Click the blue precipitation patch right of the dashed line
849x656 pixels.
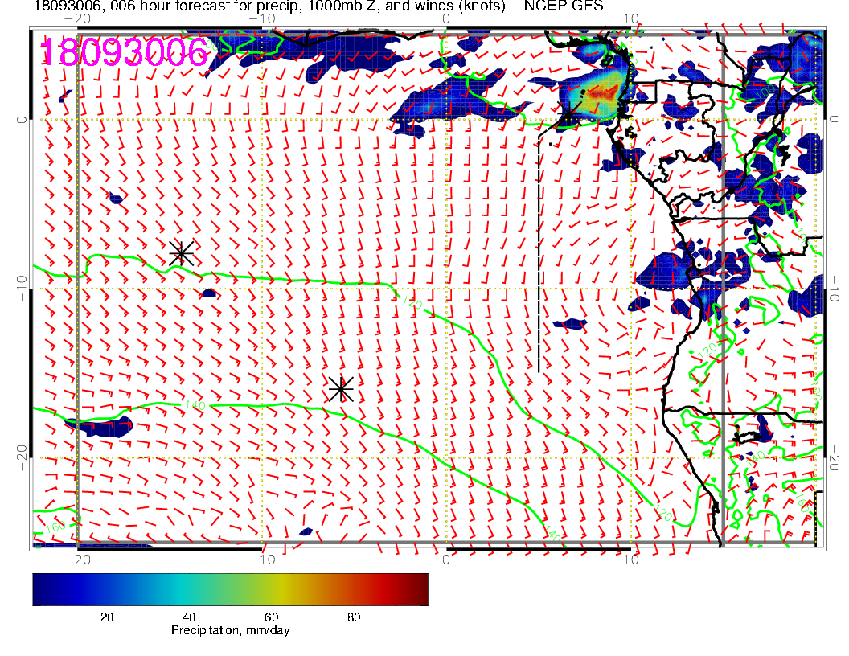point(571,324)
